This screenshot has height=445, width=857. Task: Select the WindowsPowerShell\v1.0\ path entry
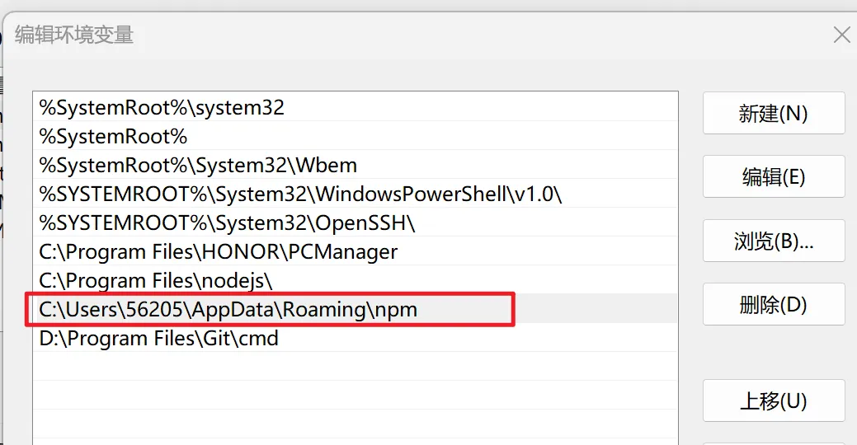pyautogui.click(x=300, y=194)
